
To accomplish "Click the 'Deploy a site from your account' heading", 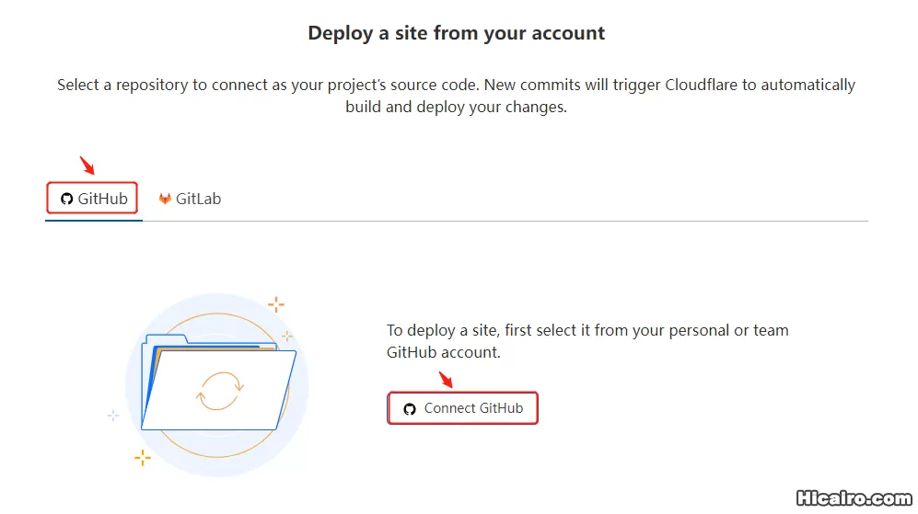I will point(457,33).
